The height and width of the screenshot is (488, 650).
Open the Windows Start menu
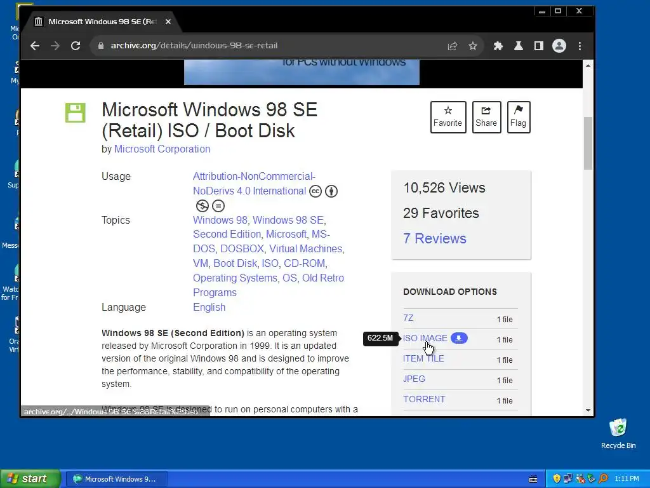(x=30, y=479)
